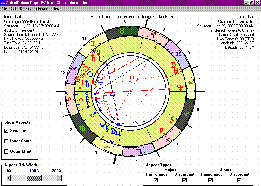
Task: Select the blue natal Neptune glyph
Action: coord(102,125)
